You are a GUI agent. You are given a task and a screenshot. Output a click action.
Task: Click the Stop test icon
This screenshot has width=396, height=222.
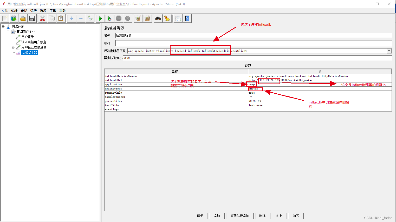point(119,18)
